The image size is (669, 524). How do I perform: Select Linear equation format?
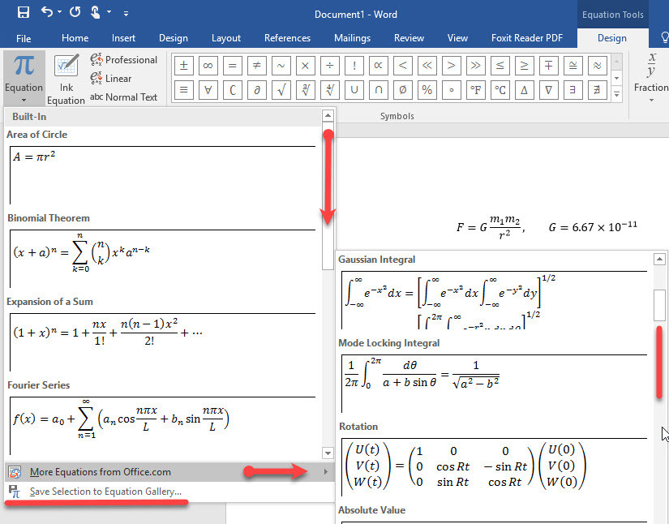click(111, 79)
